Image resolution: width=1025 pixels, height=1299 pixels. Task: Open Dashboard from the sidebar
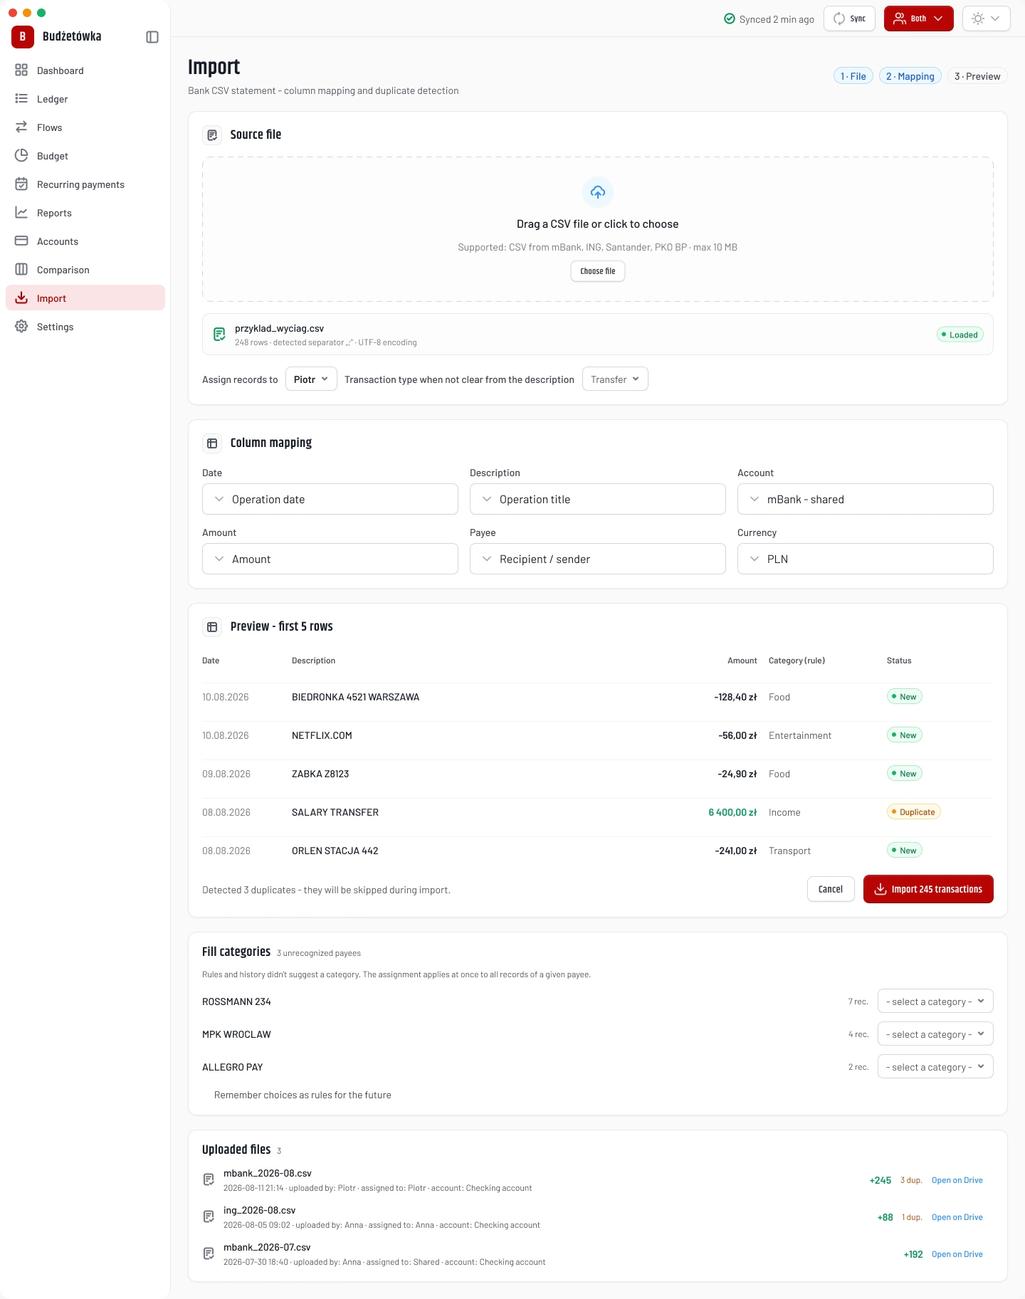click(85, 70)
